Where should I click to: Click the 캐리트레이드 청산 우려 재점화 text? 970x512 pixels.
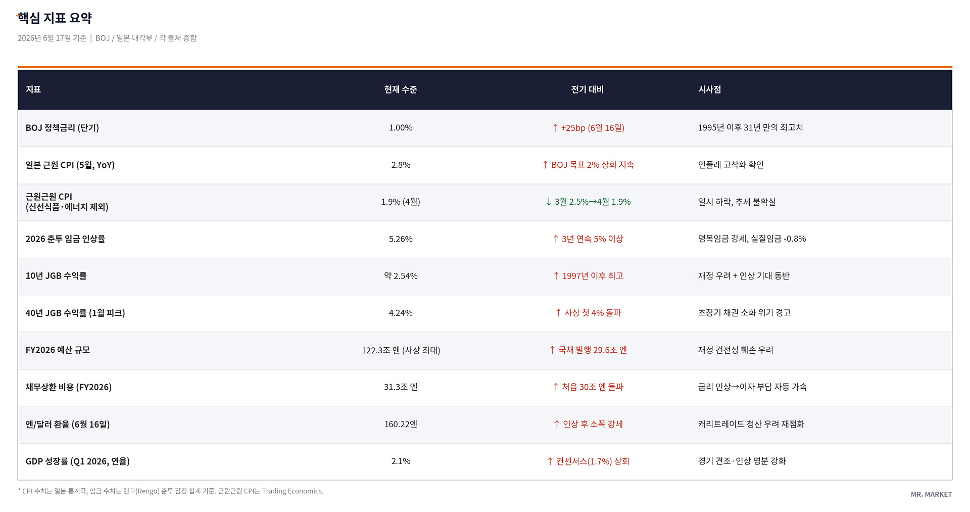tap(751, 424)
